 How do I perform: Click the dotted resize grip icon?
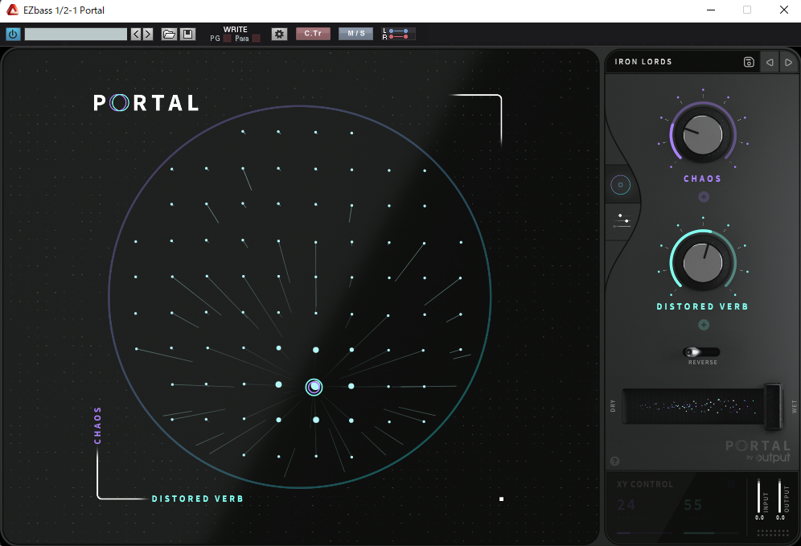pos(773,532)
